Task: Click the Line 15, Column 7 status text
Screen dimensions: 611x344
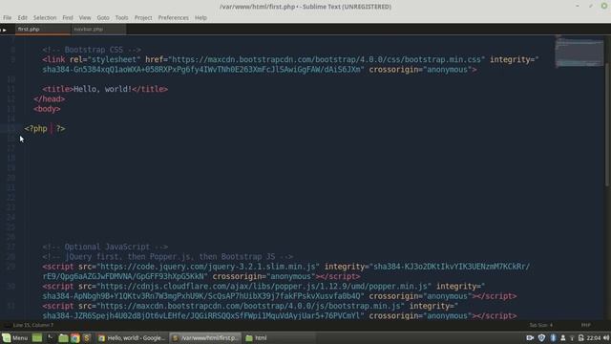Action: (x=33, y=325)
